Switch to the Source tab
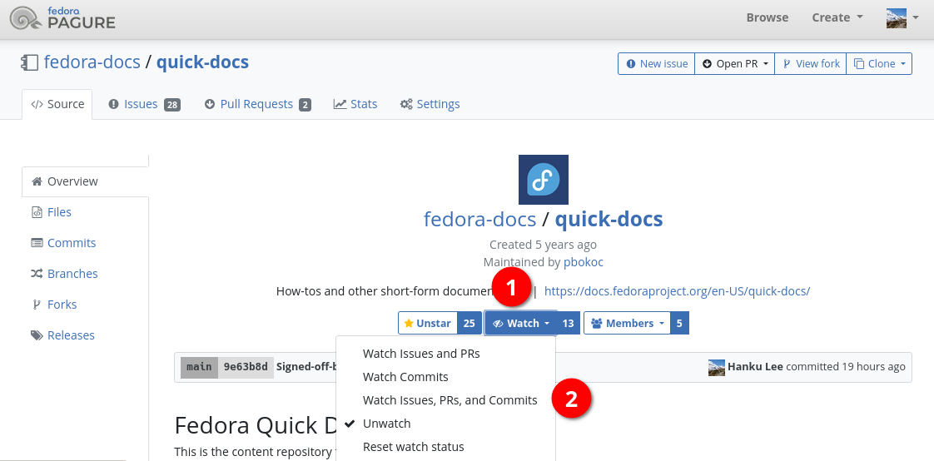This screenshot has height=461, width=934. coord(57,104)
